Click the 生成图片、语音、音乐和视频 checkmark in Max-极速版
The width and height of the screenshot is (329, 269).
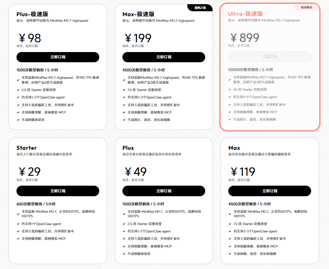(124, 120)
